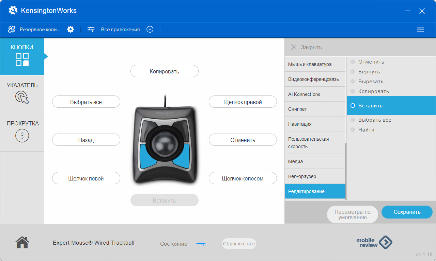Select Веб-браузер category

tap(315, 176)
